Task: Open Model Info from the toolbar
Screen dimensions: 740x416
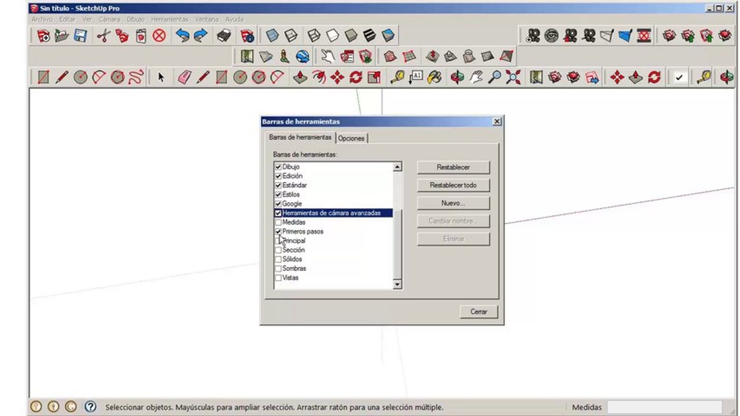Action: click(x=248, y=36)
